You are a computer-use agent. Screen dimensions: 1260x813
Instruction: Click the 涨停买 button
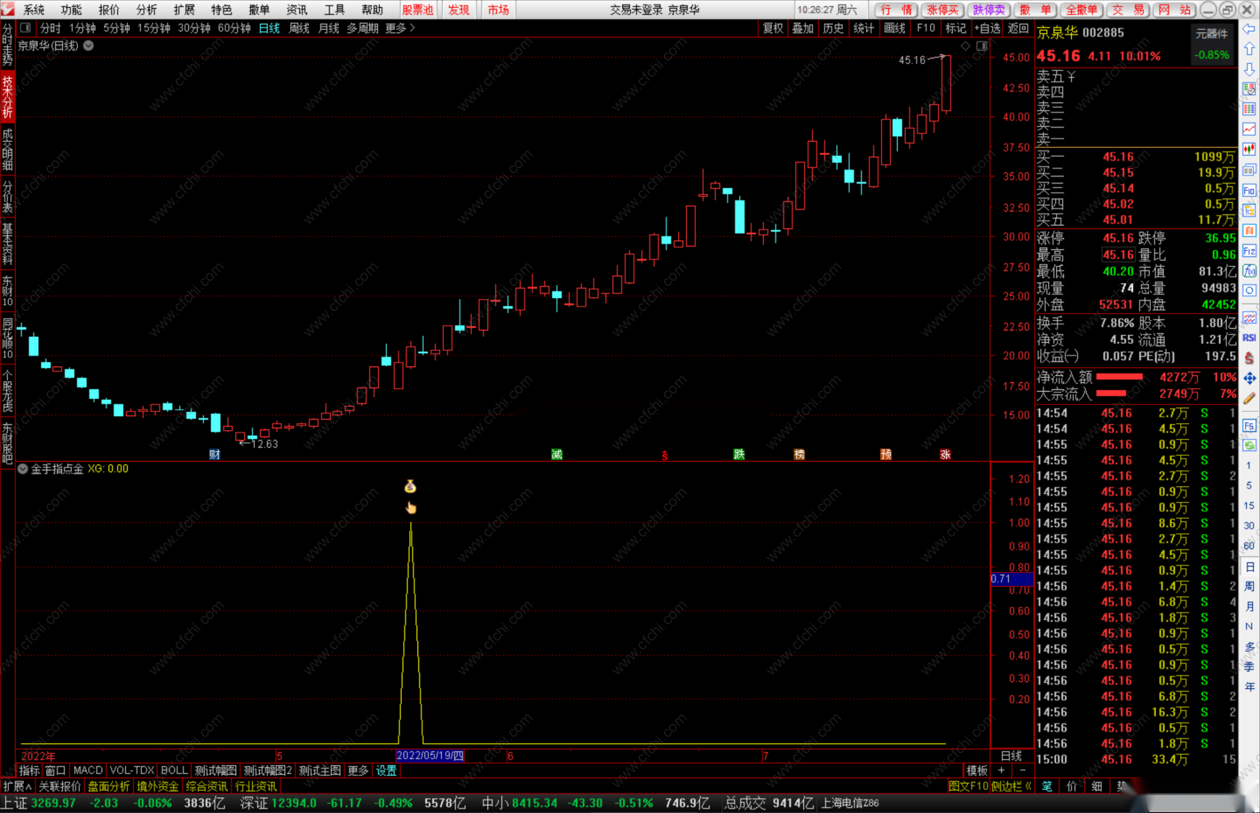click(942, 9)
